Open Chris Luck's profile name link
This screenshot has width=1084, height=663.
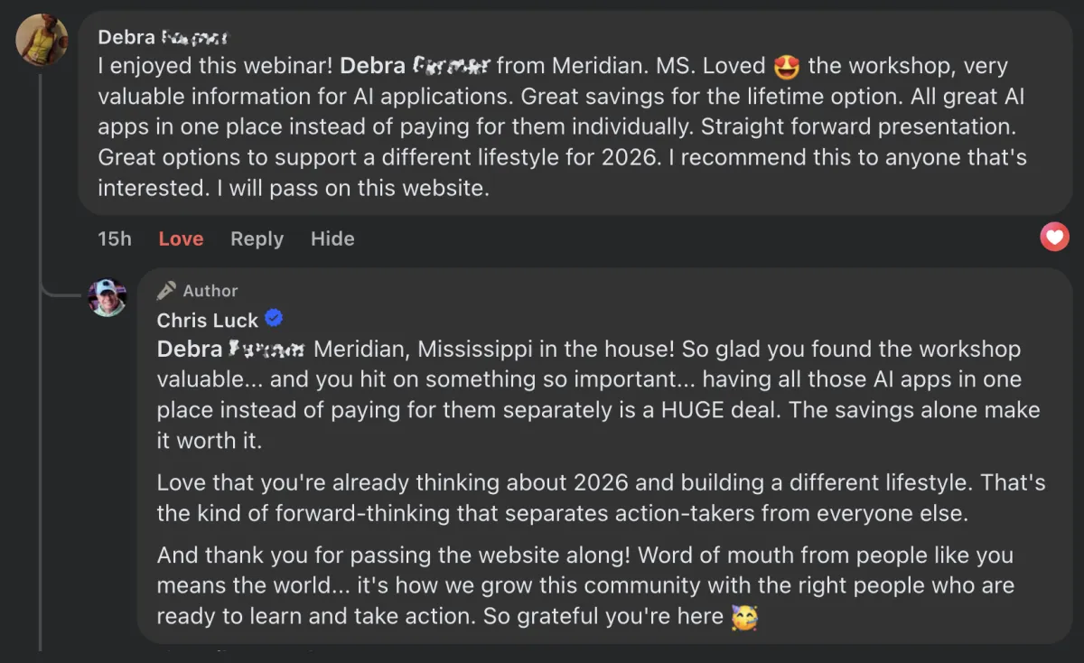point(208,320)
